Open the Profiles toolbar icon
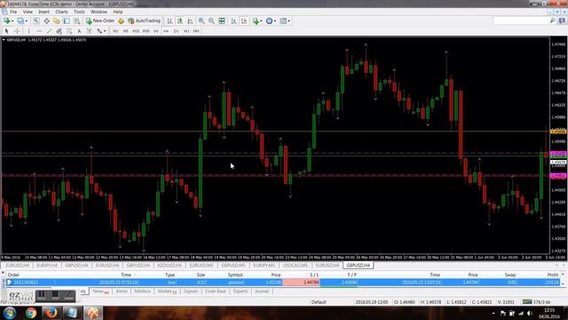The image size is (568, 320). (20, 21)
